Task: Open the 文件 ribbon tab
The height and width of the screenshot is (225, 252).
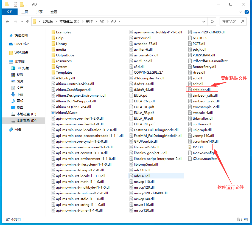Action: 10,12
